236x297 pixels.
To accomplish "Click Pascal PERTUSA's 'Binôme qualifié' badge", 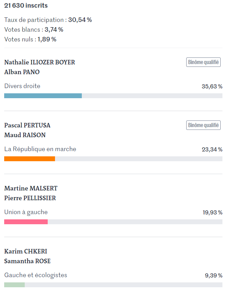I will coord(203,125).
